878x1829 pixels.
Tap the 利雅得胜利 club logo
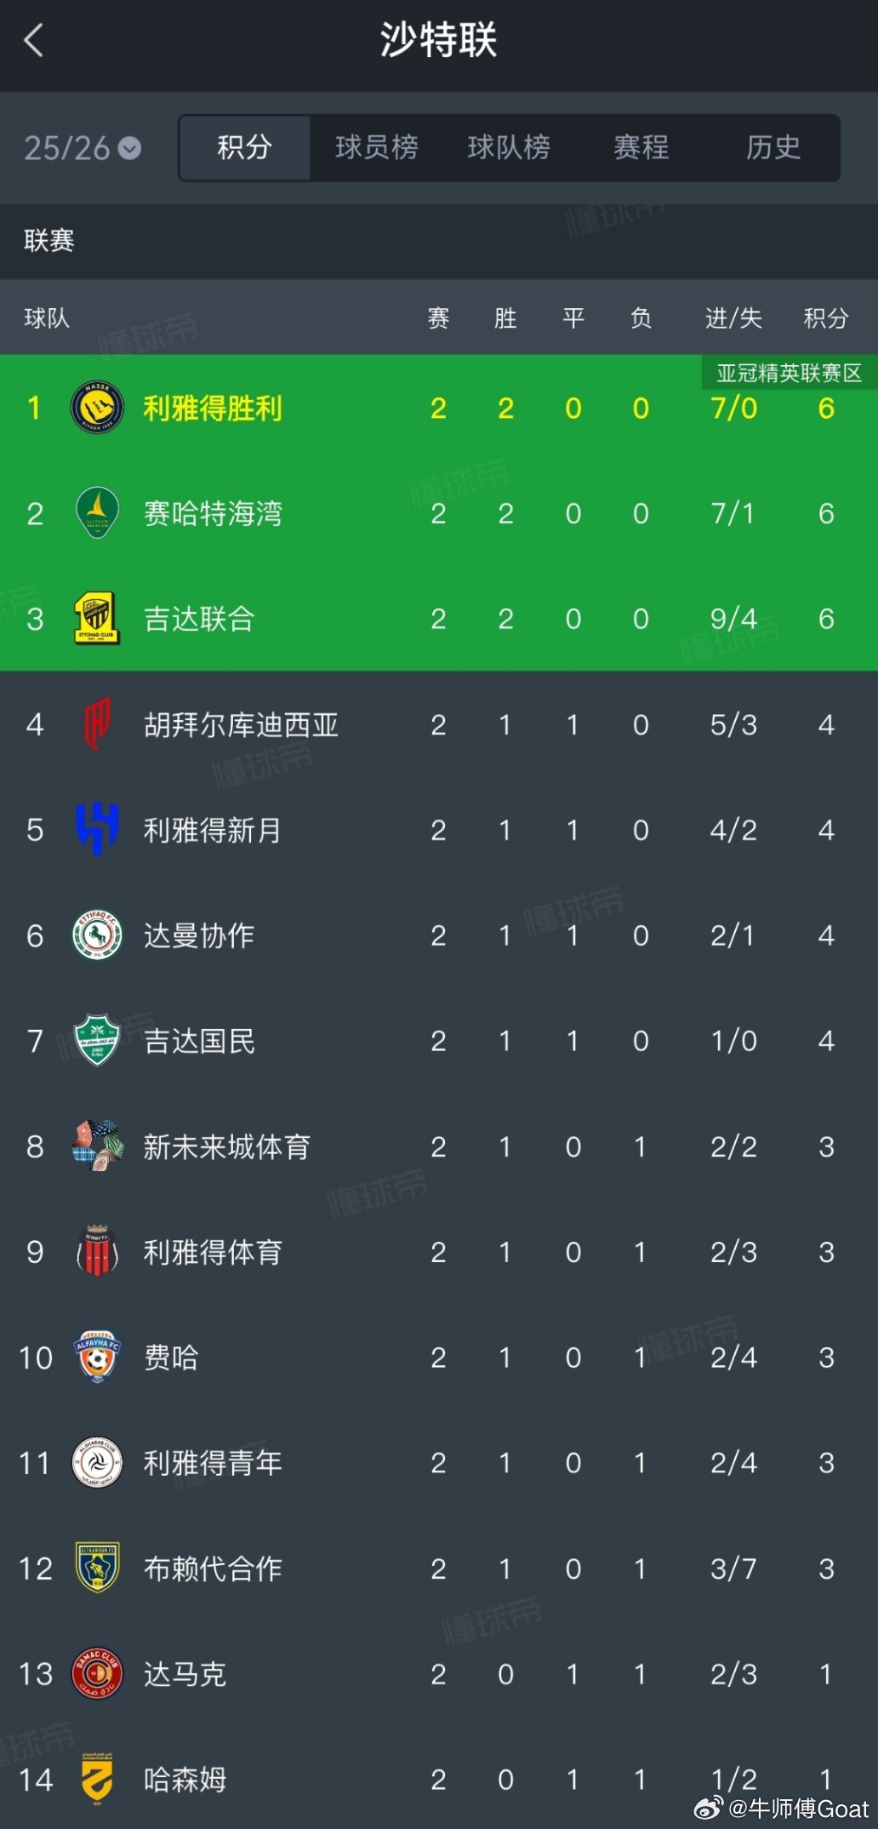click(x=97, y=408)
